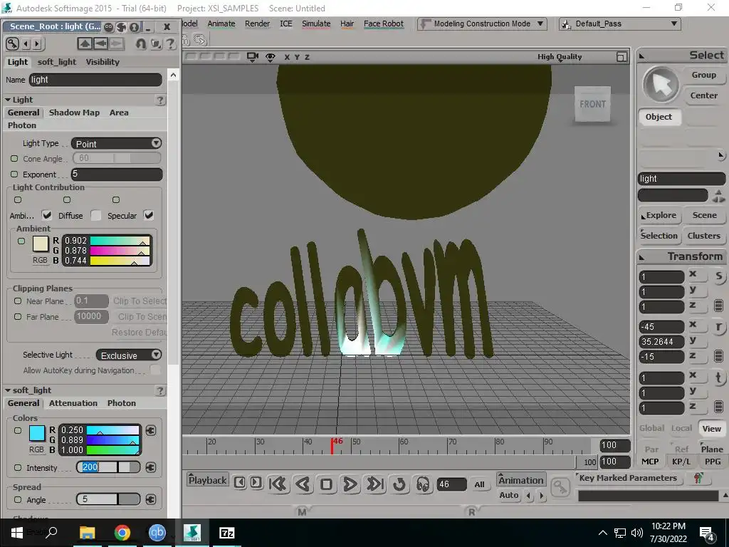
Task: Go to previous property page with left arrow
Action: coord(26,43)
